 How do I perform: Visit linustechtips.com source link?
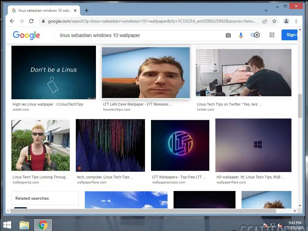click(x=117, y=109)
